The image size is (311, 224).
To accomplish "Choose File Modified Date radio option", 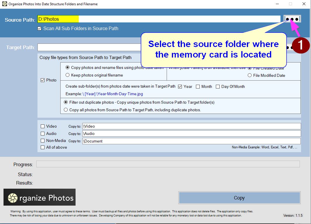I will (x=250, y=75).
